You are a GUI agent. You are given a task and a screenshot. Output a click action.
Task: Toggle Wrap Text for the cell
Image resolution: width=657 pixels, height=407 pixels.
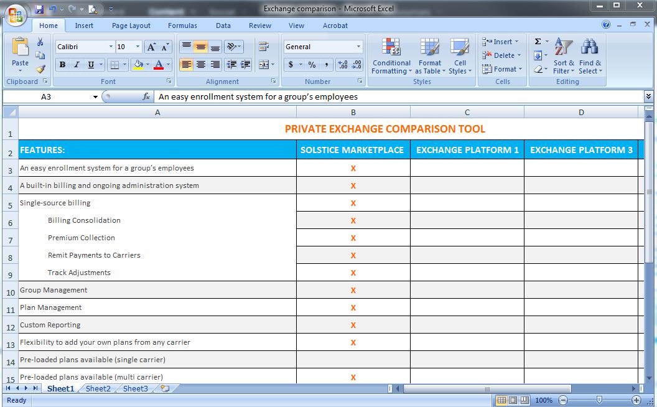click(x=264, y=47)
